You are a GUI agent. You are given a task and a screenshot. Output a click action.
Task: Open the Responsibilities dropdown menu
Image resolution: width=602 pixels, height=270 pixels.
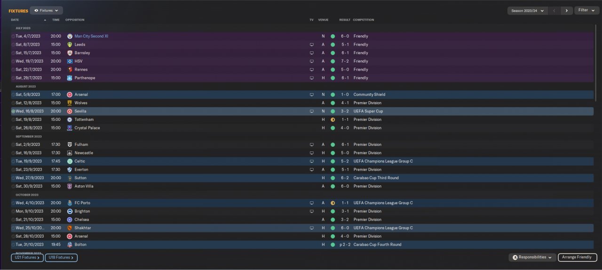[x=532, y=257]
